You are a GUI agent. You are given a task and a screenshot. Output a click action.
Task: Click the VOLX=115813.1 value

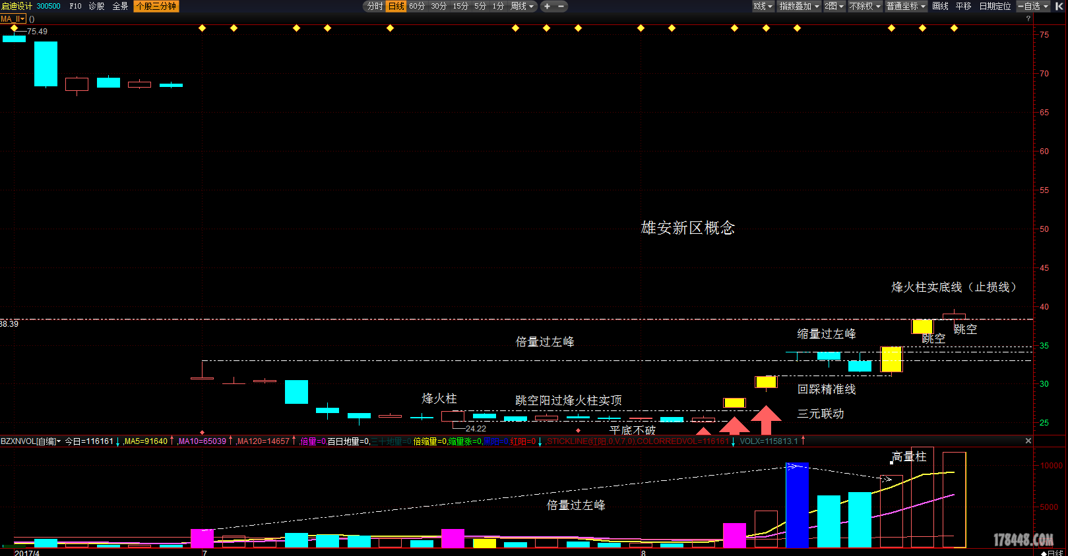(x=769, y=441)
